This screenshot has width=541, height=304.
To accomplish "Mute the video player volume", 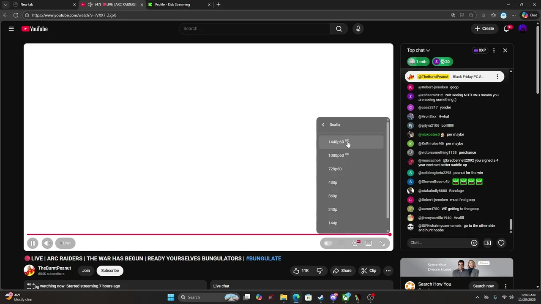I will 47,243.
